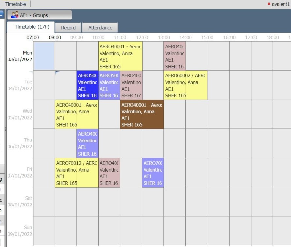Select the brown AERO40001 event on Wednesday
The image size is (291, 247).
click(x=142, y=114)
